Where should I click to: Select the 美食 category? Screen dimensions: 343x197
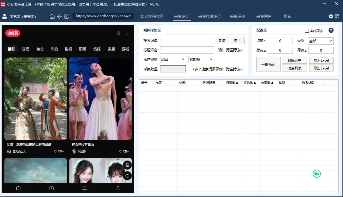(40, 49)
